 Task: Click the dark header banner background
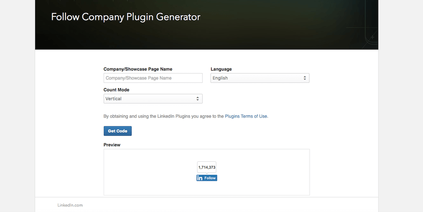click(x=275, y=25)
